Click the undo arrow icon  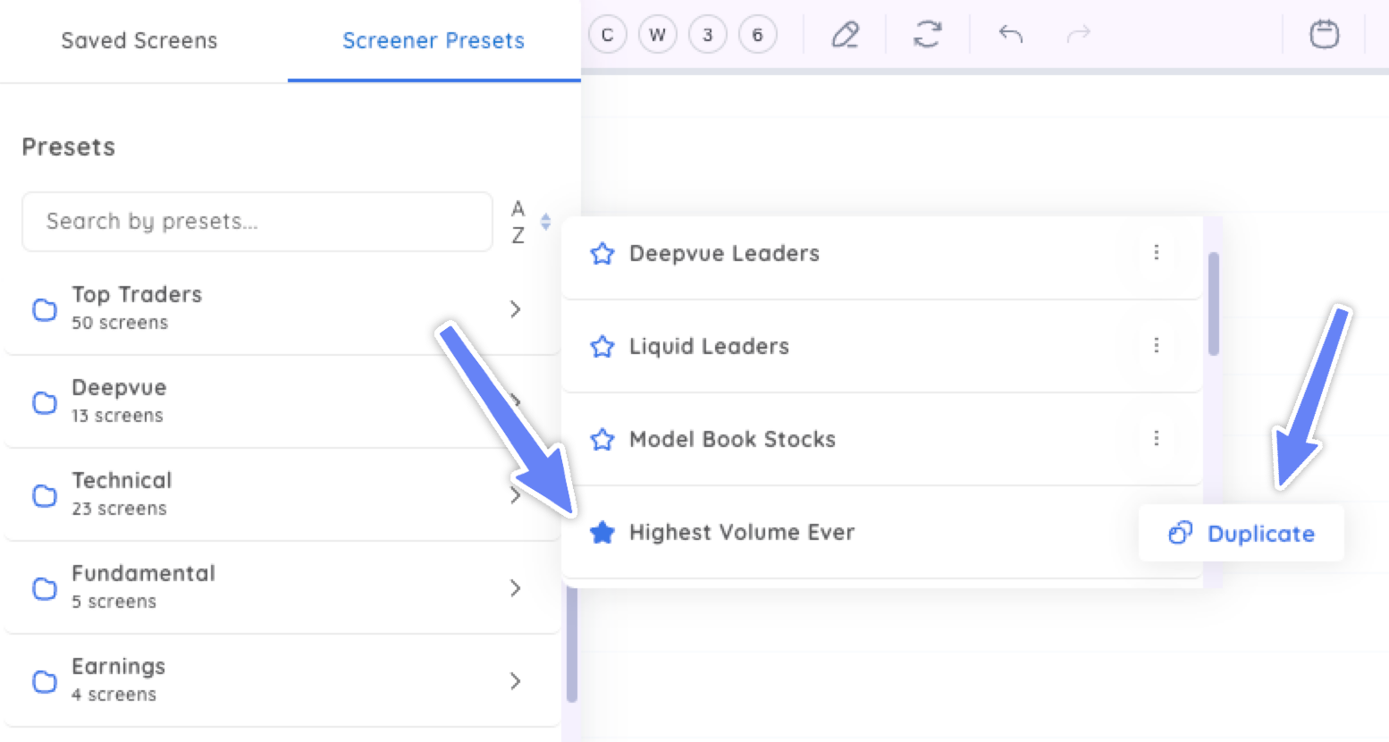coord(1011,35)
